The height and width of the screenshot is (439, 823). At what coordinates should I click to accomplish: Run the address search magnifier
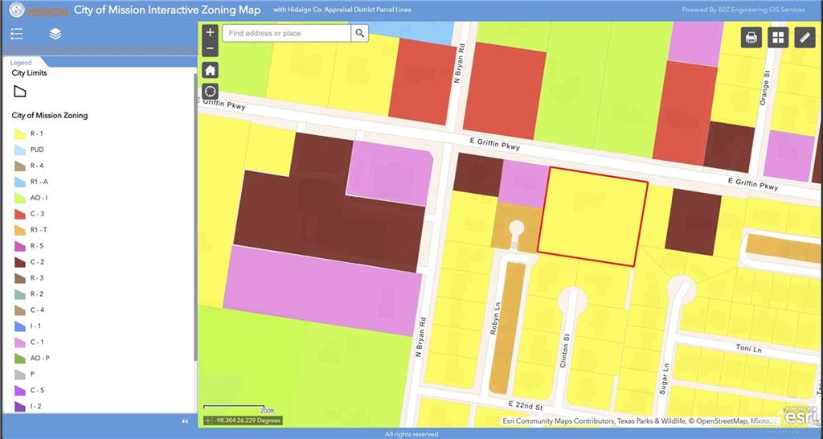pyautogui.click(x=359, y=33)
